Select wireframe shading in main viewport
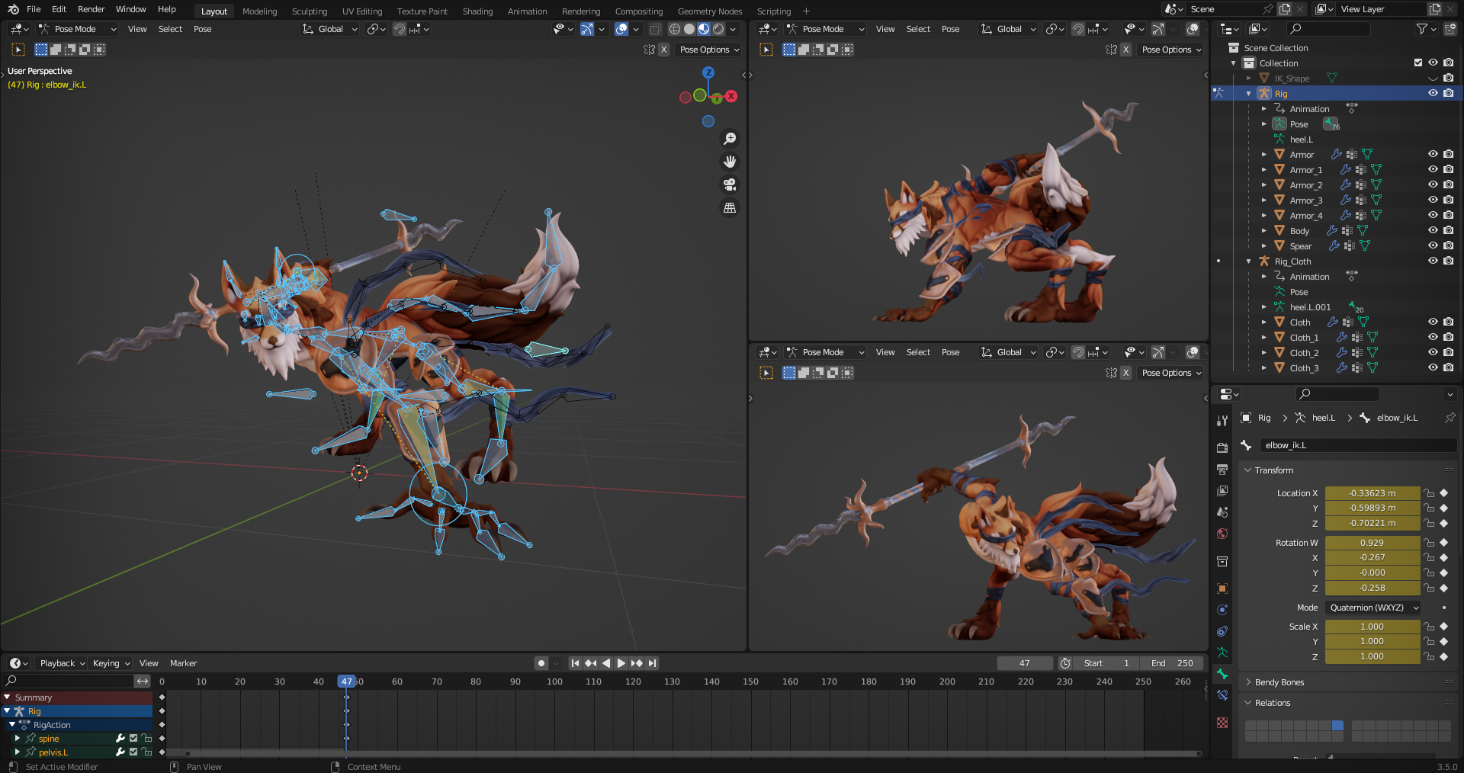1464x773 pixels. 675,29
